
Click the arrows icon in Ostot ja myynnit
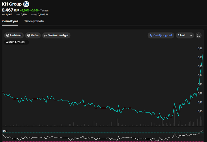click(x=151, y=35)
